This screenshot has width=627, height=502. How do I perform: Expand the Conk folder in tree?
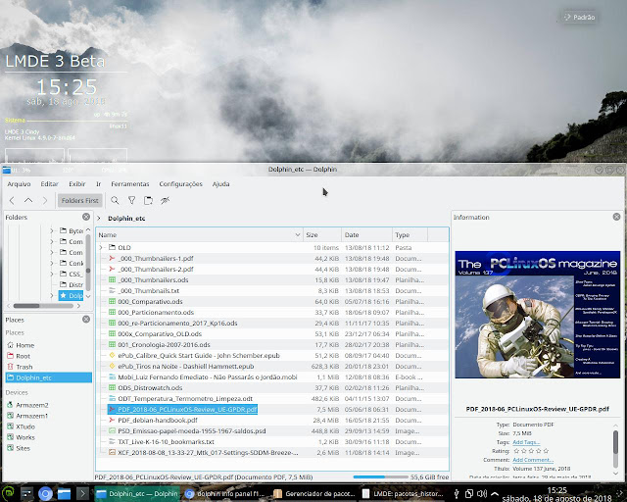pos(52,263)
